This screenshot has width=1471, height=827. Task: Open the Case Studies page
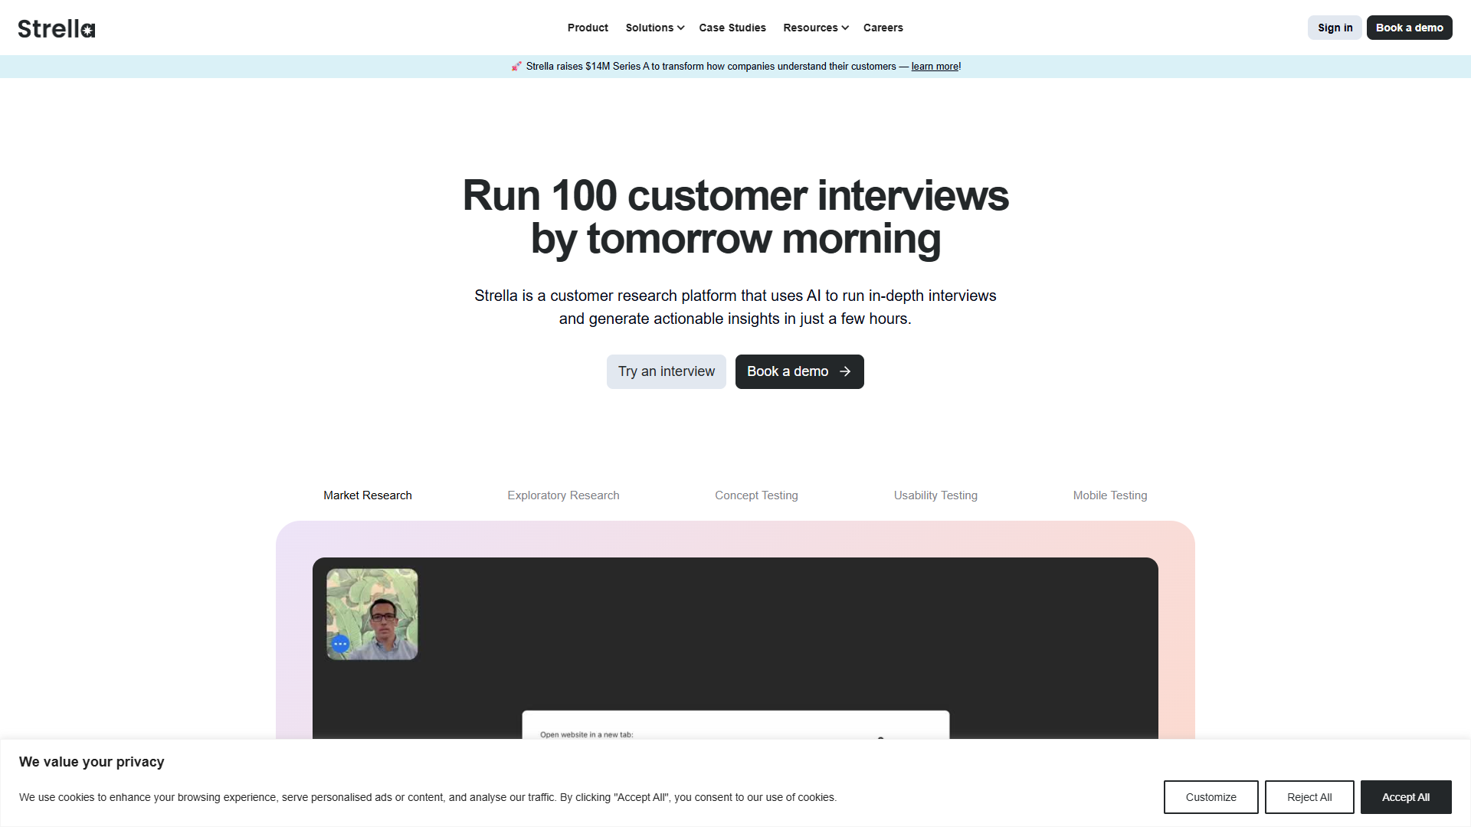732,28
